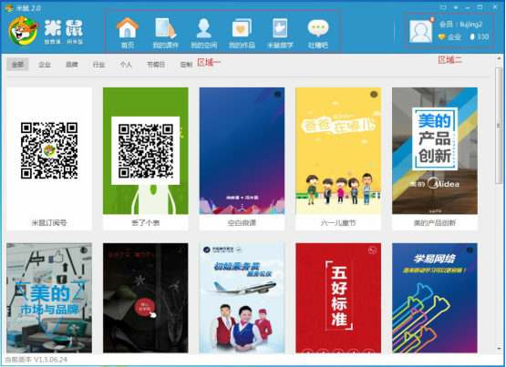Switch to the 定制 category tab
The width and height of the screenshot is (506, 367).
(186, 65)
